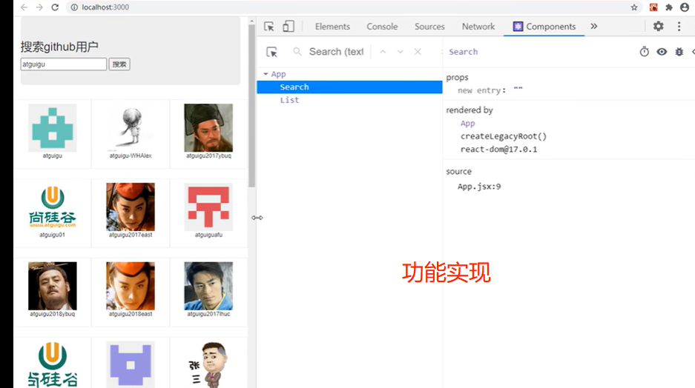This screenshot has width=695, height=388.
Task: Click the atguigu01 username text
Action: tap(53, 235)
